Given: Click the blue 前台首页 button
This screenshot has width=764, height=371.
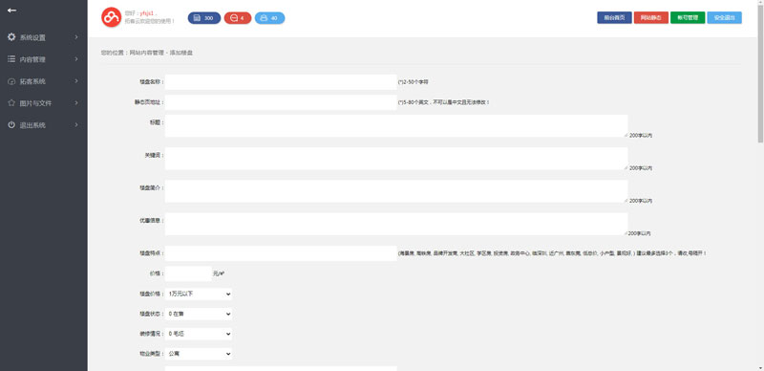Looking at the screenshot, I should pos(614,17).
